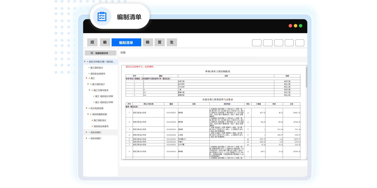Image resolution: width=377 pixels, height=188 pixels.
Task: Collapse the 投标文件格式 tree node arrow
Action: [85, 61]
